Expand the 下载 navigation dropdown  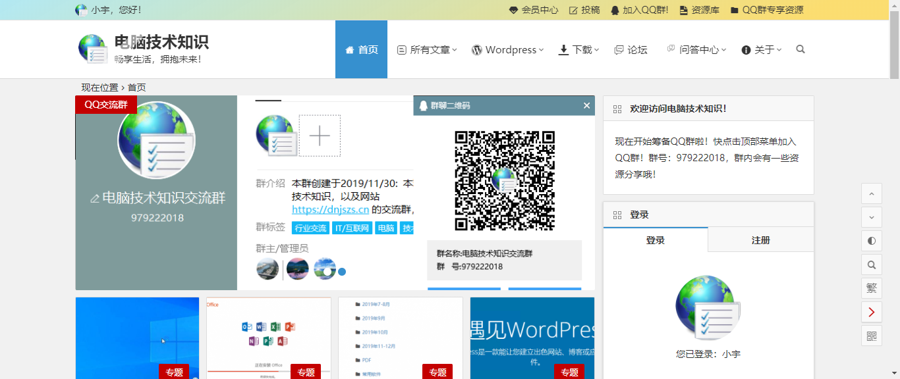point(579,49)
